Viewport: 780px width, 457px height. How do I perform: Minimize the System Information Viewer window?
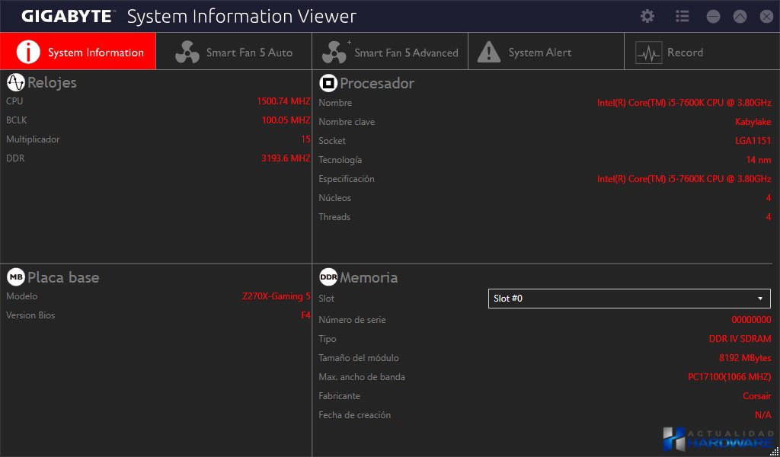pos(713,16)
